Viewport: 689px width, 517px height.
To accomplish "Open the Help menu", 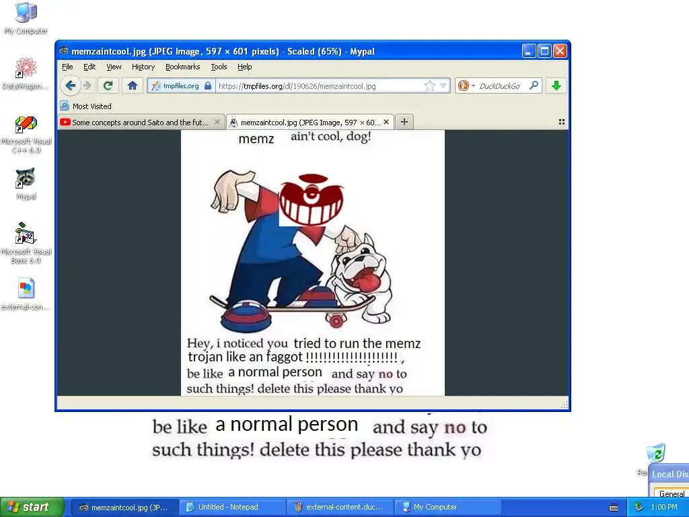I will click(x=245, y=67).
